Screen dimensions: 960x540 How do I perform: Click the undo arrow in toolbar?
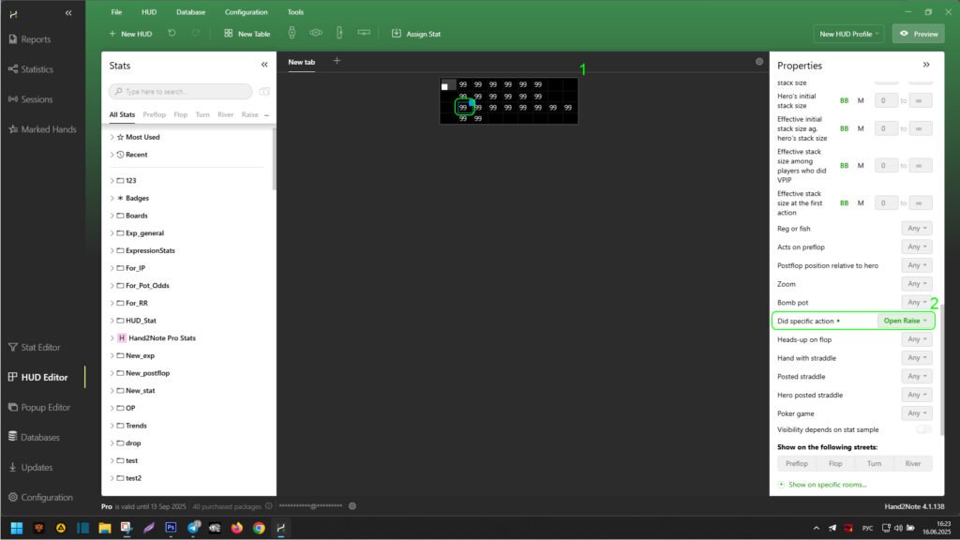[172, 34]
